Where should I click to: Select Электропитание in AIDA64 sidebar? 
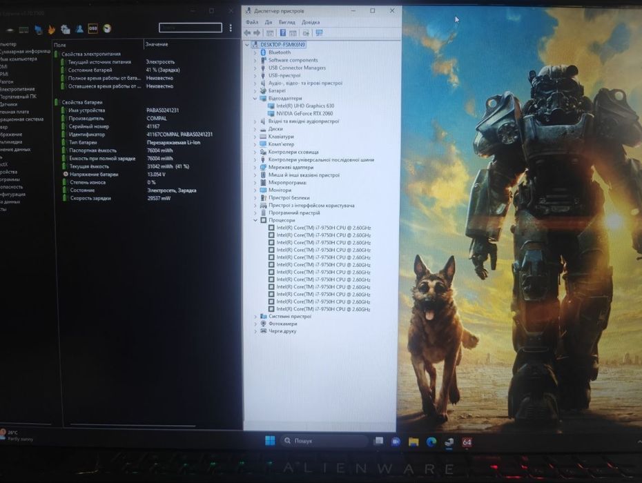(17, 89)
